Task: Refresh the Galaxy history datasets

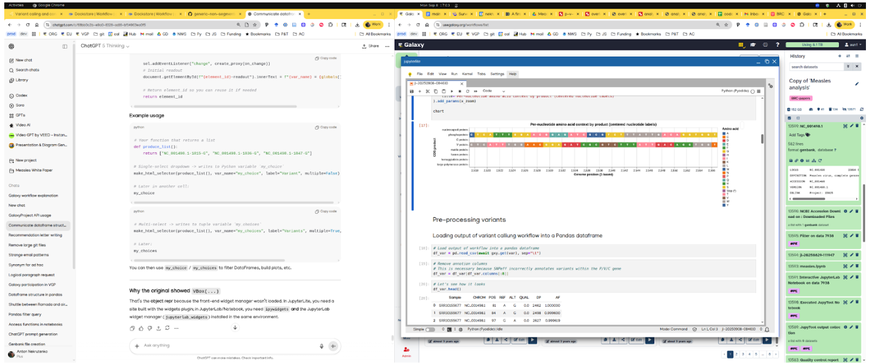Action: tap(862, 108)
